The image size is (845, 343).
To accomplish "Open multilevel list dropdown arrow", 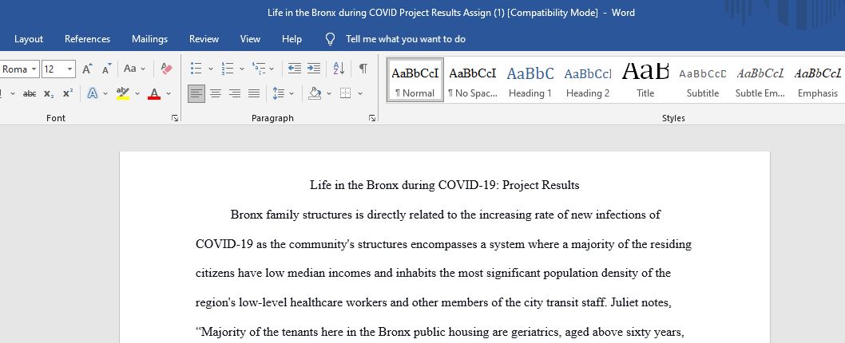I will click(272, 69).
